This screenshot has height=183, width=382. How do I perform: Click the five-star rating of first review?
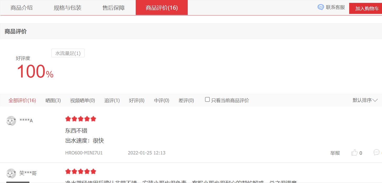(81, 119)
